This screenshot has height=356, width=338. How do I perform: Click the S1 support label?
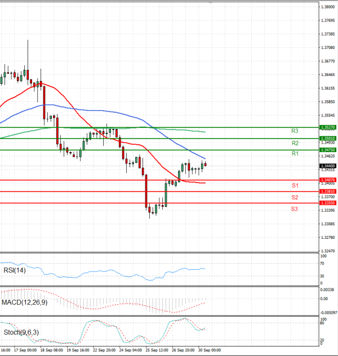coord(295,185)
